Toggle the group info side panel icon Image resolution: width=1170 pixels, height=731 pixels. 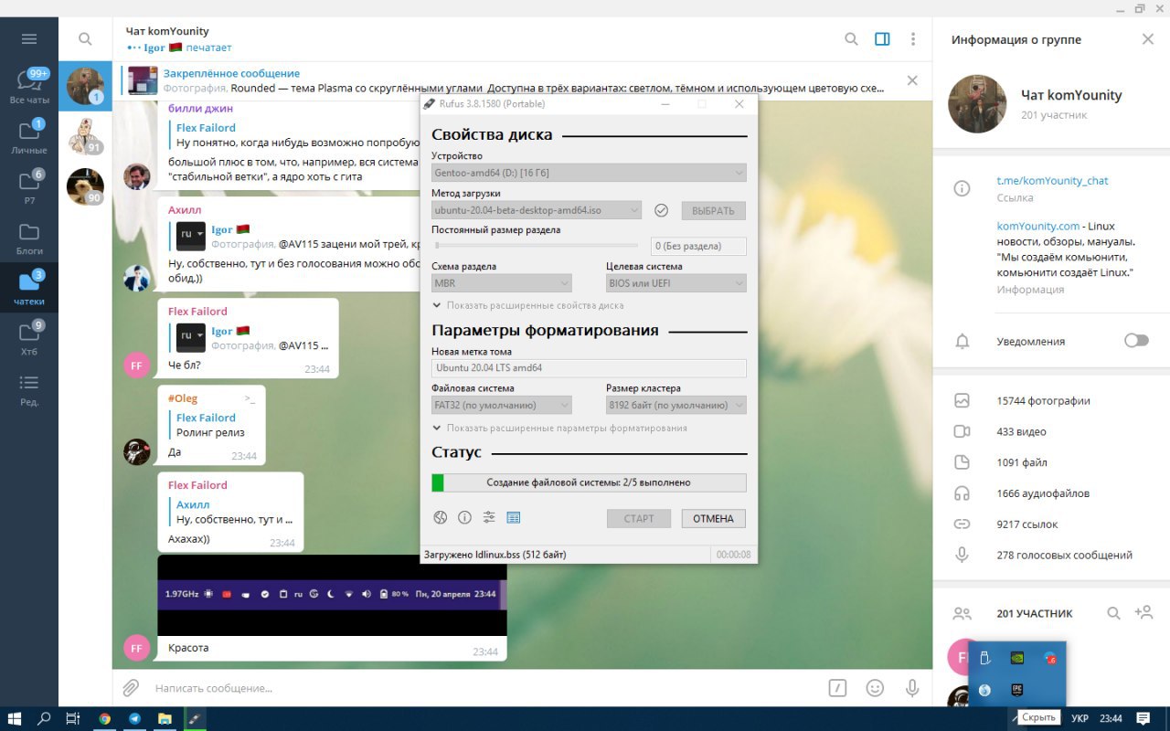(x=882, y=39)
